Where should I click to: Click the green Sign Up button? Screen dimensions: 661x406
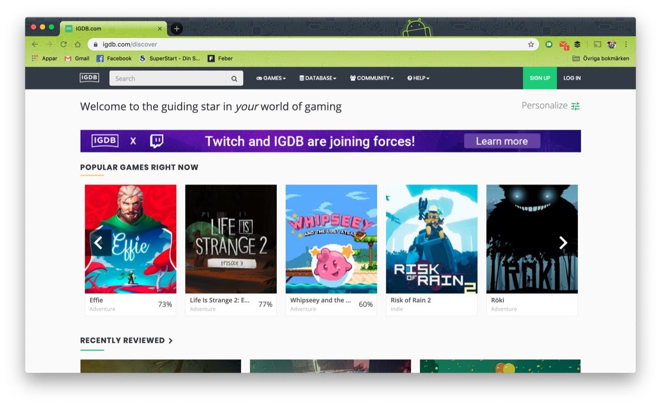point(540,78)
